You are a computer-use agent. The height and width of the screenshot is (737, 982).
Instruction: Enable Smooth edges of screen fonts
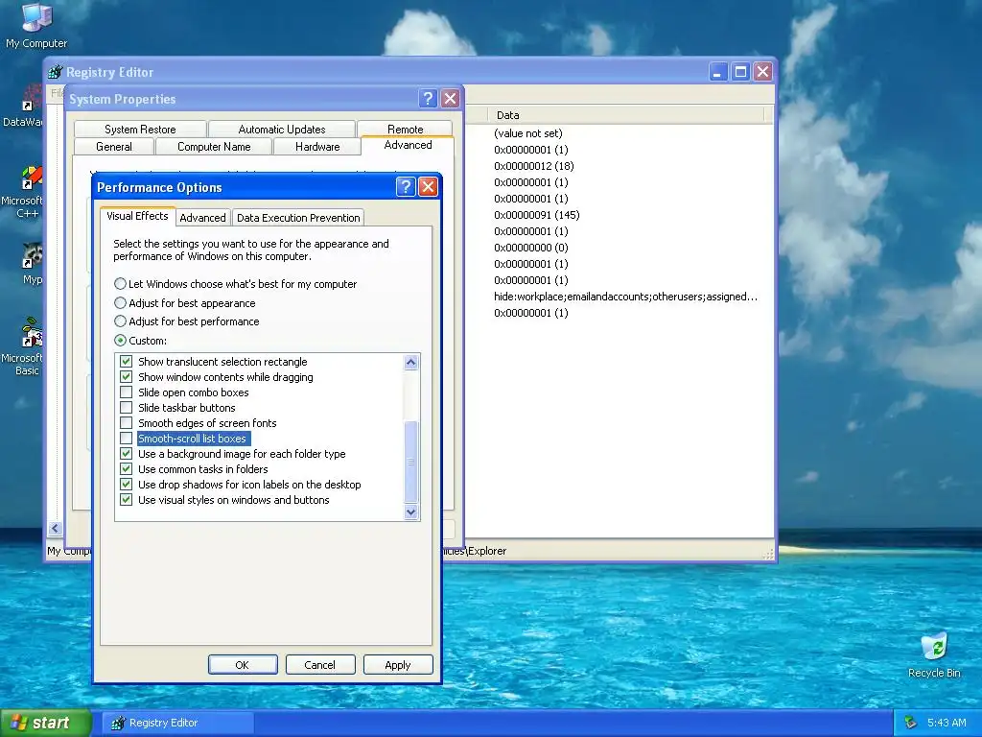(x=126, y=423)
